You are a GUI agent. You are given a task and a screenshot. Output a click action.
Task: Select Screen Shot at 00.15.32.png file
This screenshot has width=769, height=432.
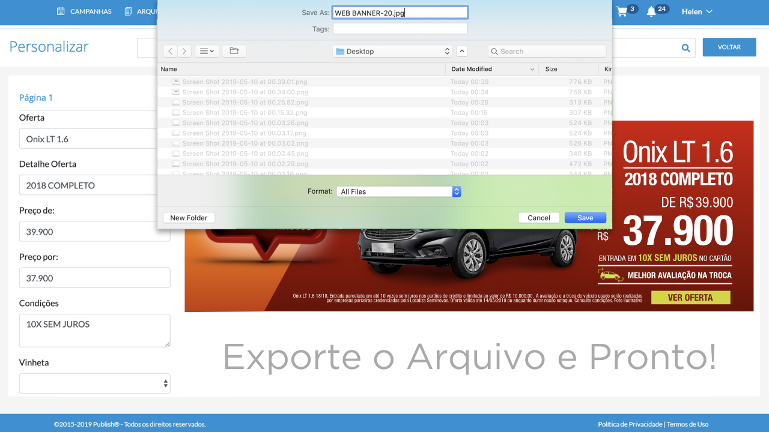click(384, 112)
